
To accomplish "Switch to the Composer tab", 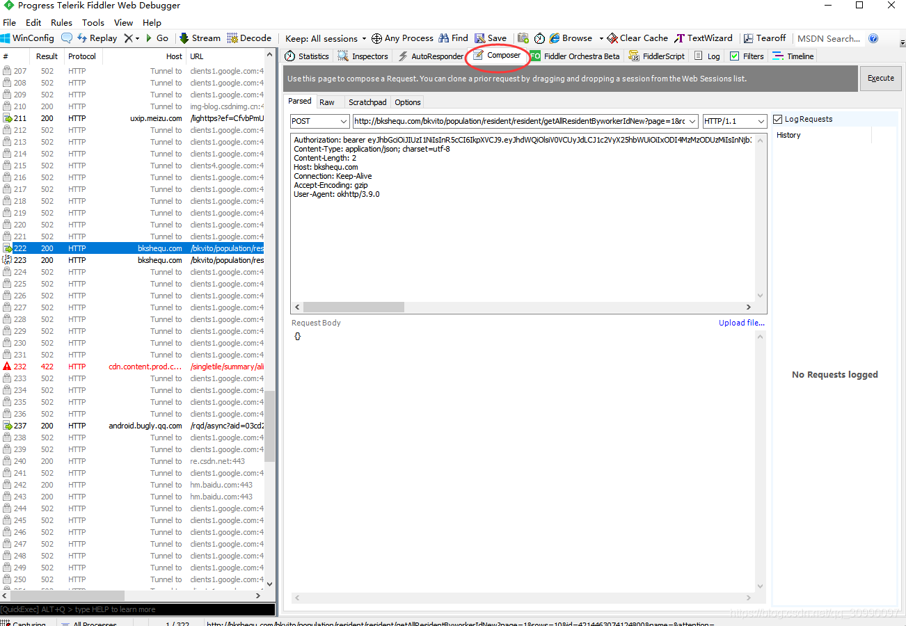I will [497, 56].
